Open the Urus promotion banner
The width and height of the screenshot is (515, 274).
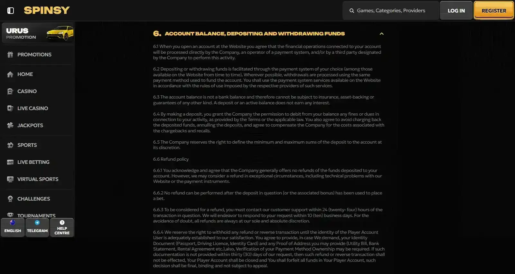(x=38, y=33)
